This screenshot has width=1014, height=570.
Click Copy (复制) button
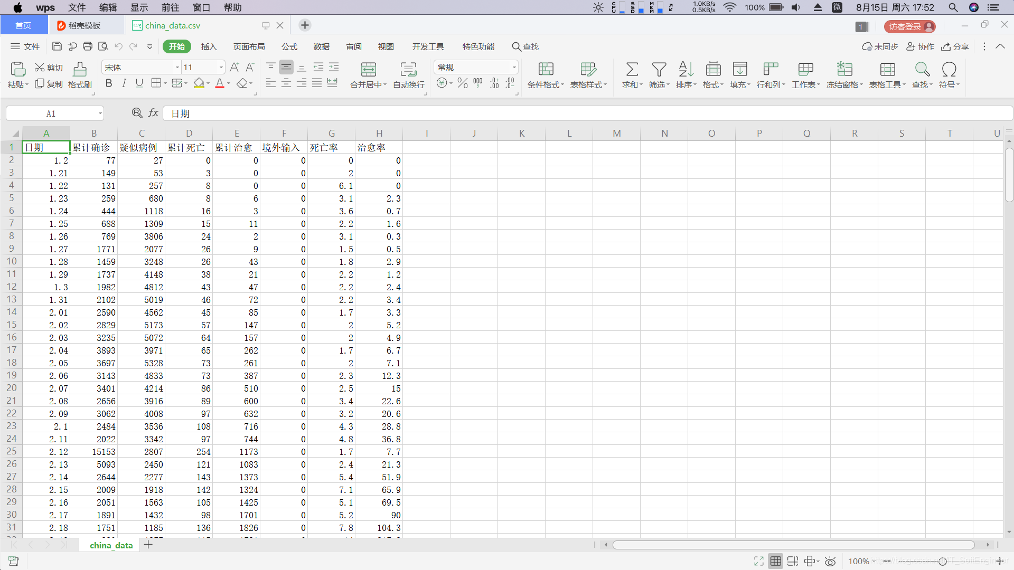[49, 84]
